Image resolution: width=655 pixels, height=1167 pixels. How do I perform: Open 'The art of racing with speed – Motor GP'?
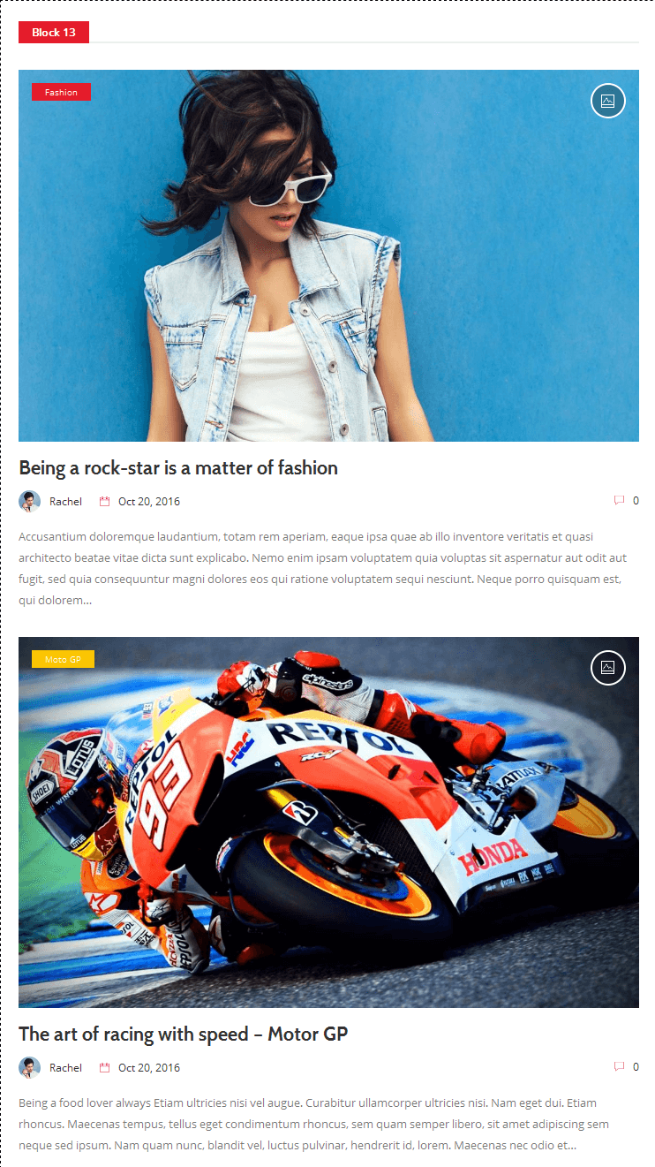[184, 1034]
